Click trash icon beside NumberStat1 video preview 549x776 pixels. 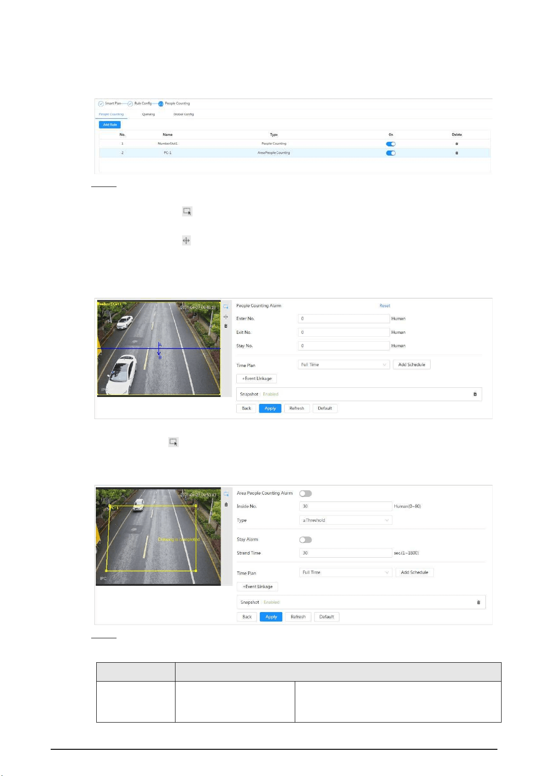pyautogui.click(x=226, y=326)
